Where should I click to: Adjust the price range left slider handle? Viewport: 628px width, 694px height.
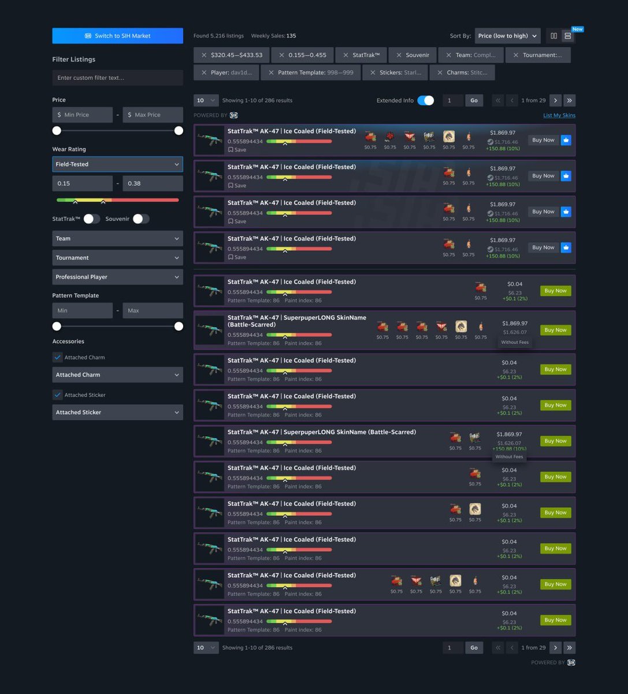coord(57,131)
